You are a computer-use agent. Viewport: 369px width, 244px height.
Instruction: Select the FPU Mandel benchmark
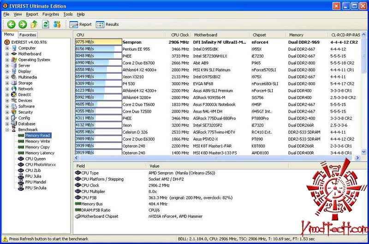pyautogui.click(x=36, y=182)
